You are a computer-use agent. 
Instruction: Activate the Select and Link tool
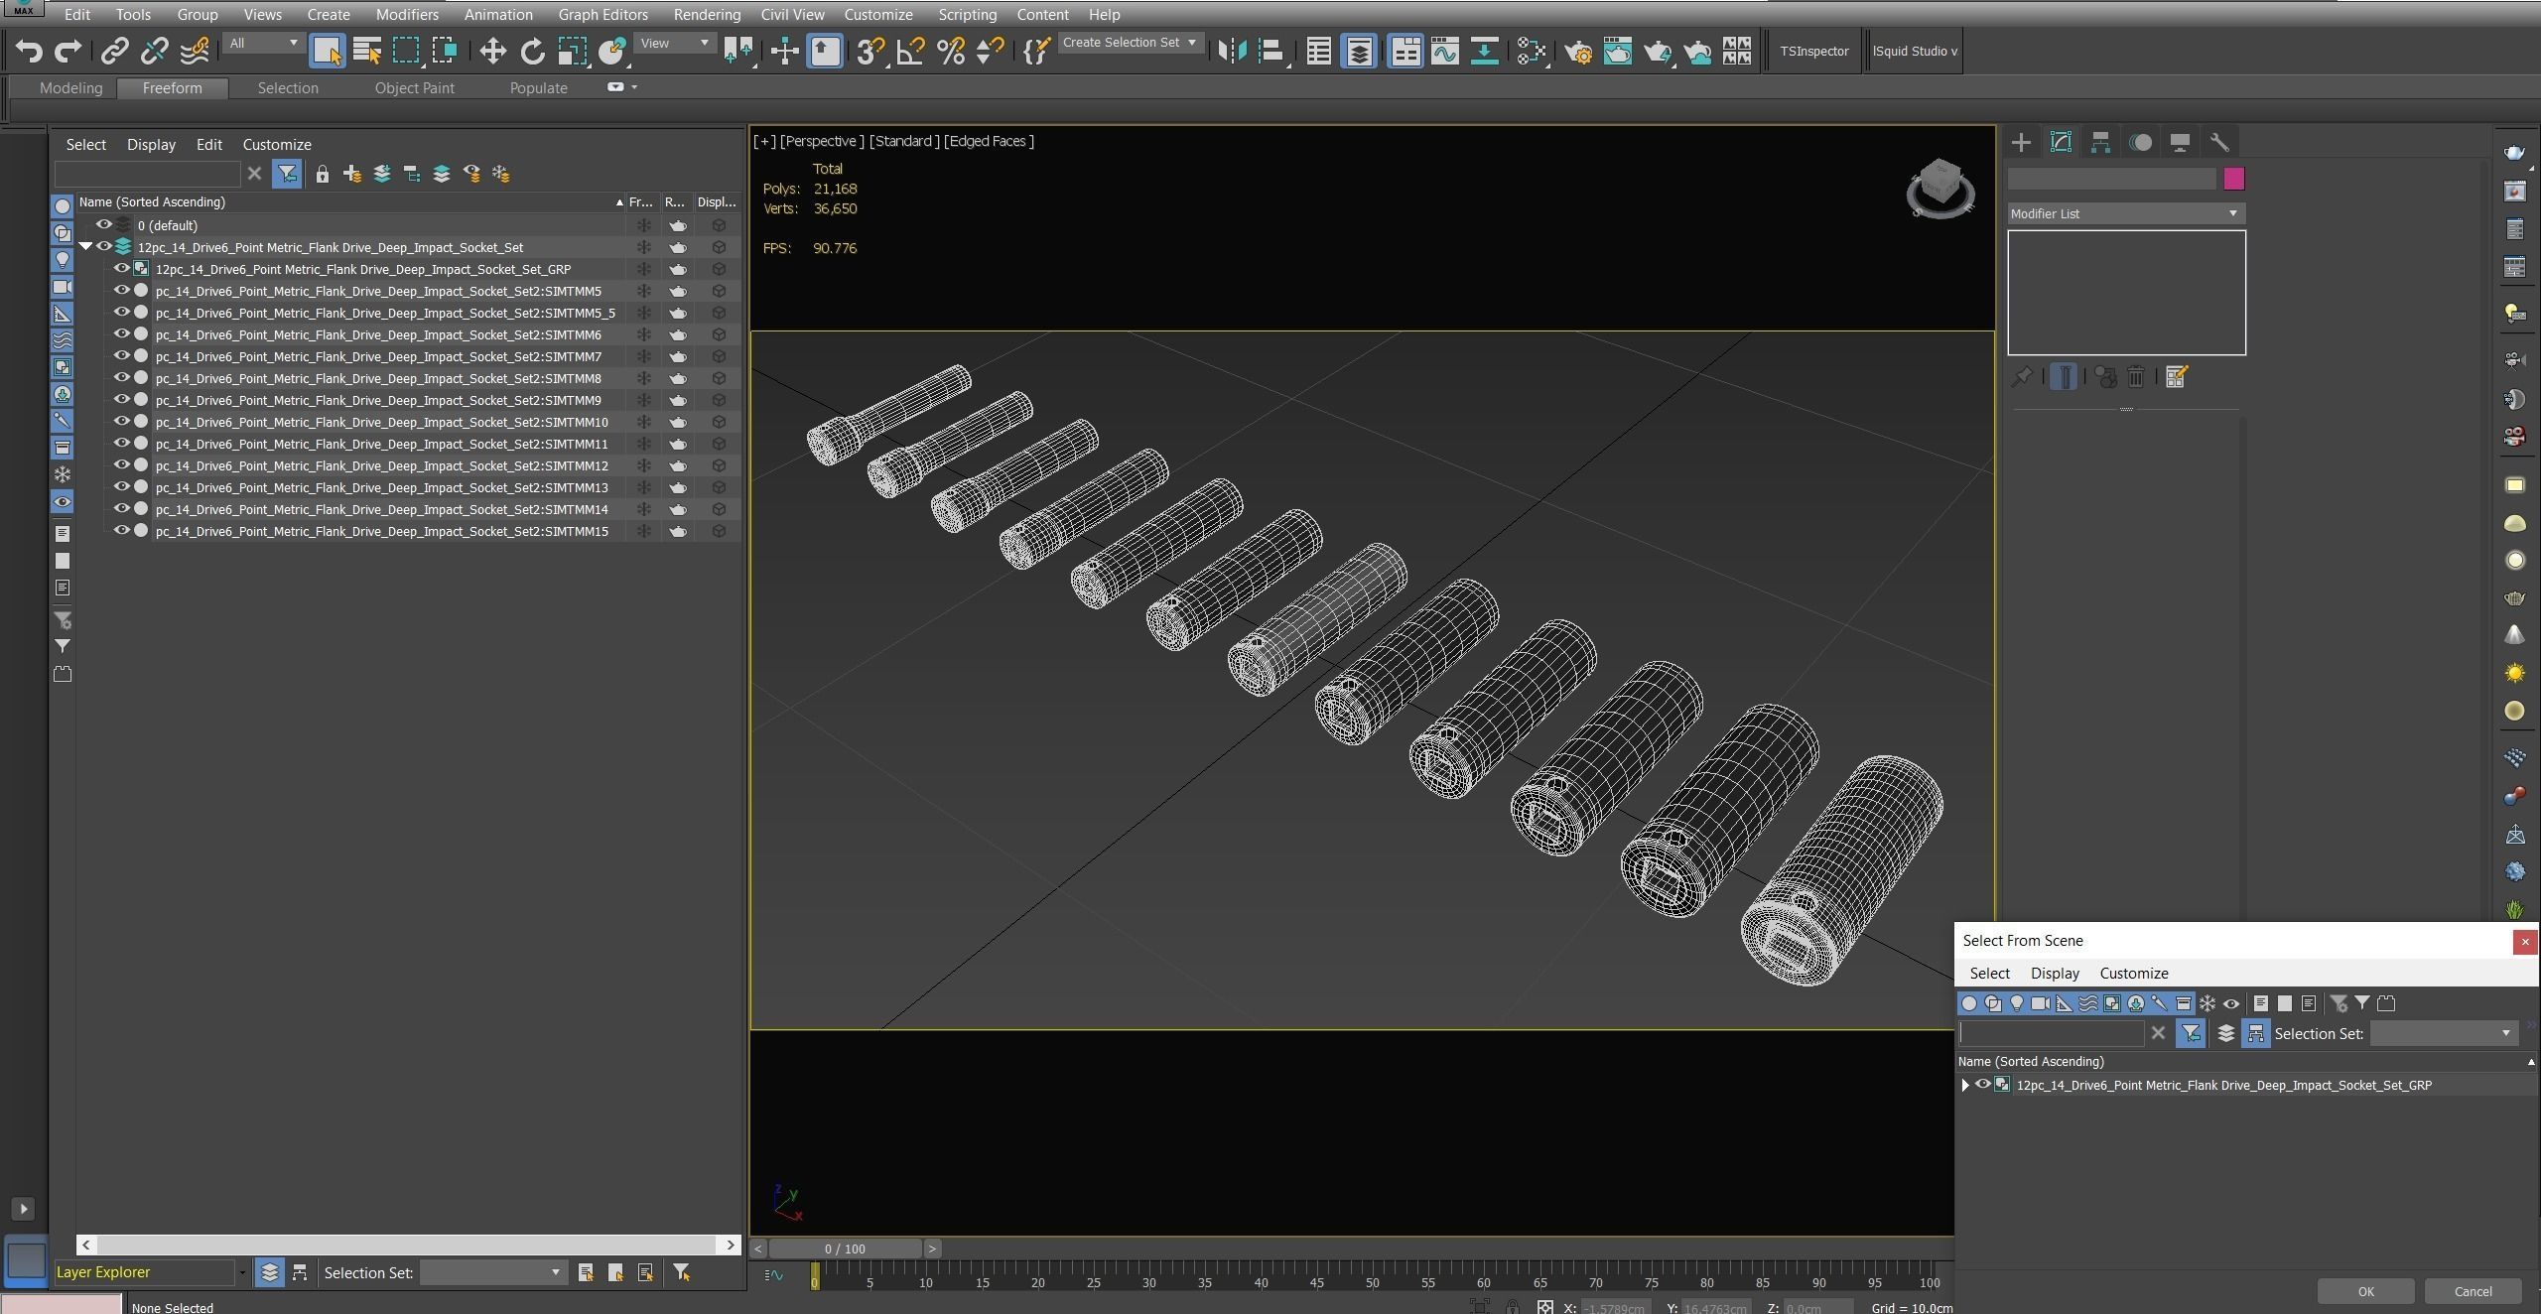(x=115, y=51)
